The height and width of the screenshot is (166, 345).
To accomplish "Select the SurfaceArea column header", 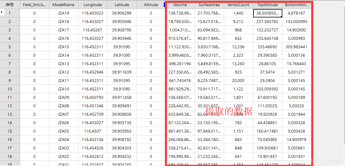I will pos(209,5).
